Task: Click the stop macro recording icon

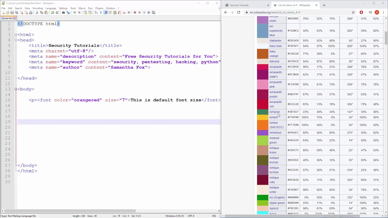Action: tap(139, 12)
